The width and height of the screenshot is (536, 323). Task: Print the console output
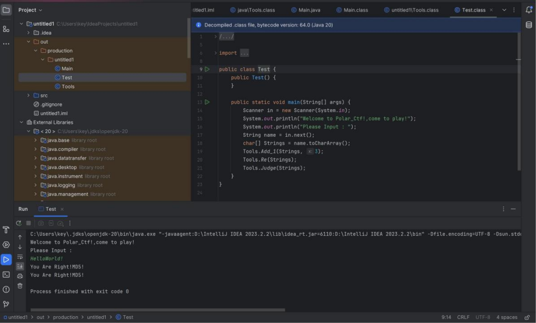click(x=20, y=276)
